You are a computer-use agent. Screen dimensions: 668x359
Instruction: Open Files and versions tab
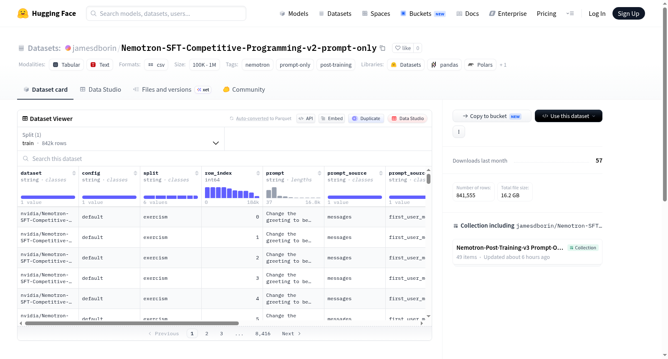pyautogui.click(x=172, y=90)
